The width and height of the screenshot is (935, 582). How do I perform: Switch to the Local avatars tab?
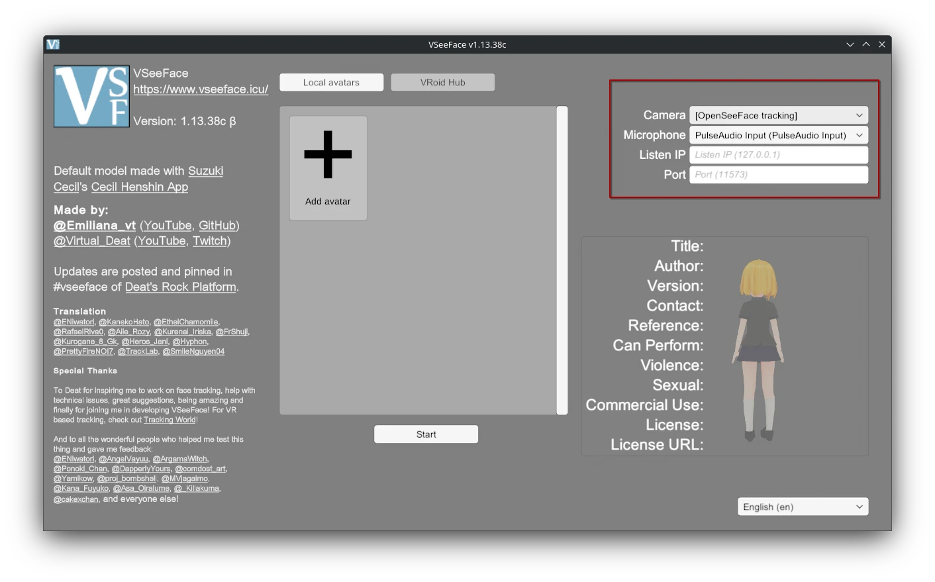[331, 82]
